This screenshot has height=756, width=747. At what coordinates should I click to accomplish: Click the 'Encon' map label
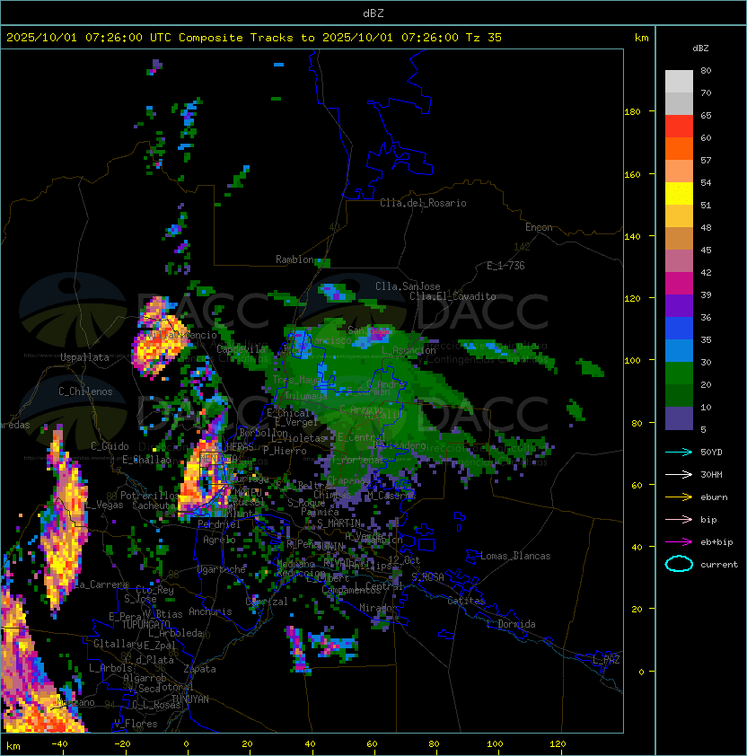(539, 227)
